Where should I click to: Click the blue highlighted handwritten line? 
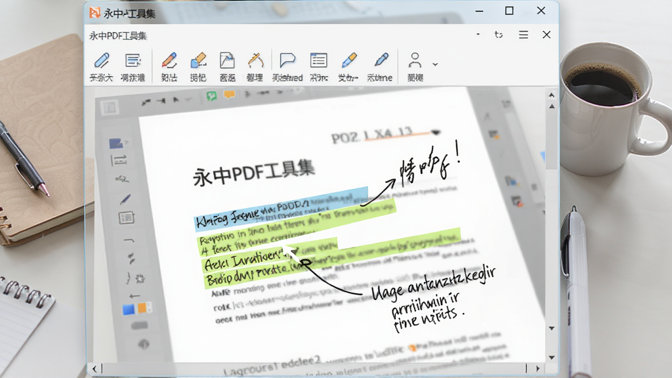pos(281,208)
